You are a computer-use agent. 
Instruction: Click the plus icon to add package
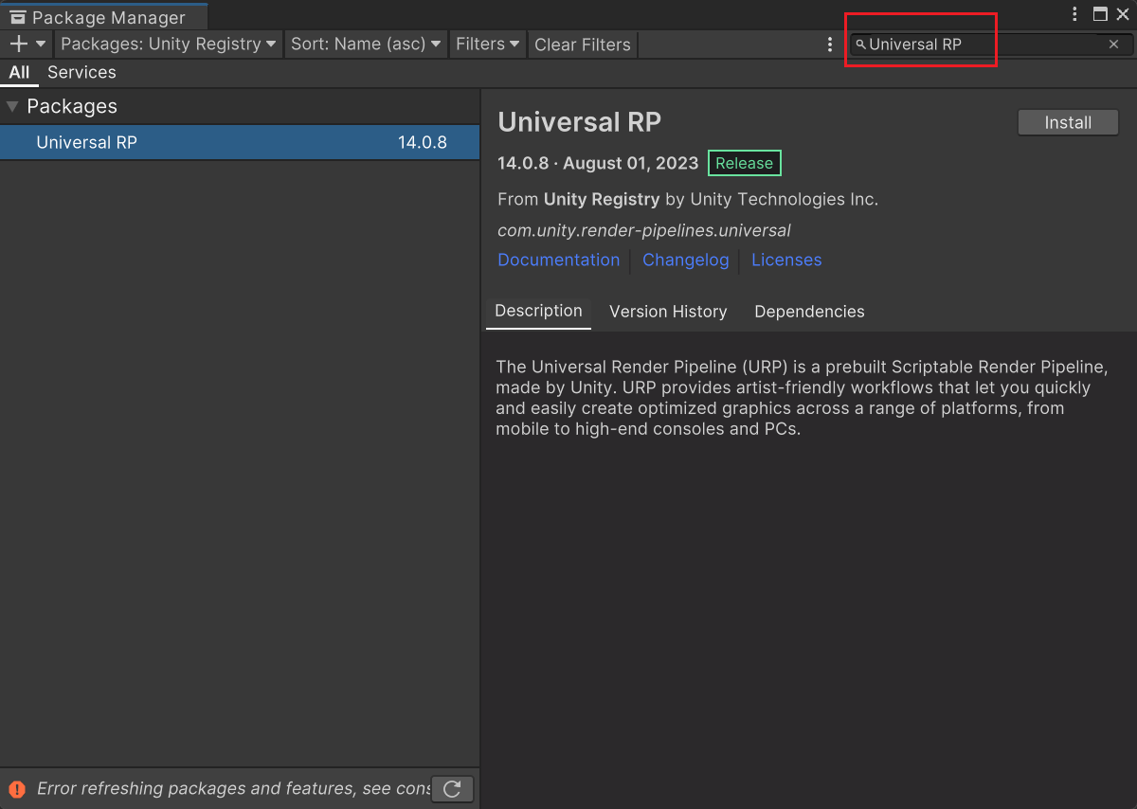[x=18, y=45]
